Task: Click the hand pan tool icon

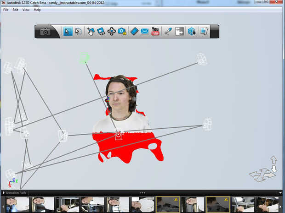Action: tap(91, 31)
